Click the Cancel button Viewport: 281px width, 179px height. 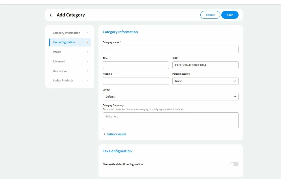[x=210, y=15]
